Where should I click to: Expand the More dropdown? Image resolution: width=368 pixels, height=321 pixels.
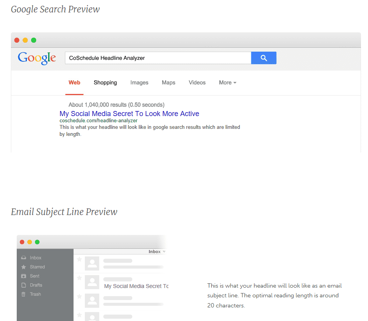click(228, 83)
